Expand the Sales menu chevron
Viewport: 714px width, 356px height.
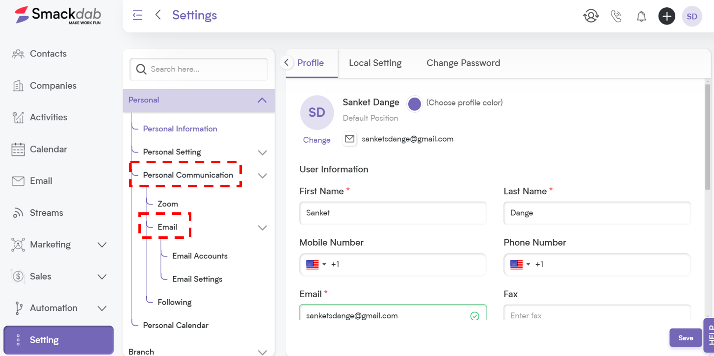point(102,277)
